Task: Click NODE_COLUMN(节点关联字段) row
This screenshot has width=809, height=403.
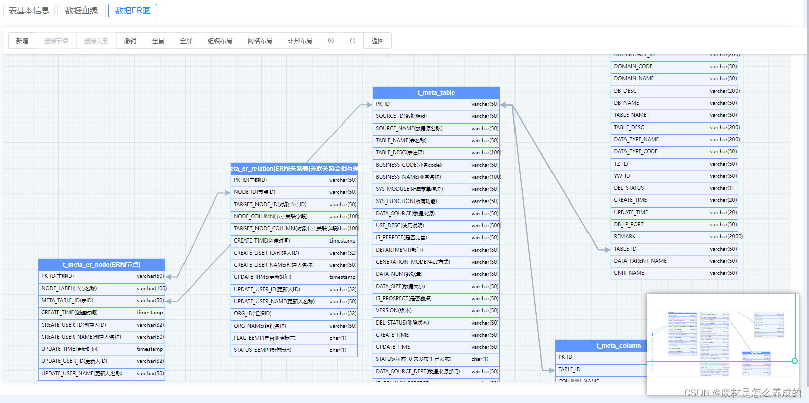Action: pos(294,217)
